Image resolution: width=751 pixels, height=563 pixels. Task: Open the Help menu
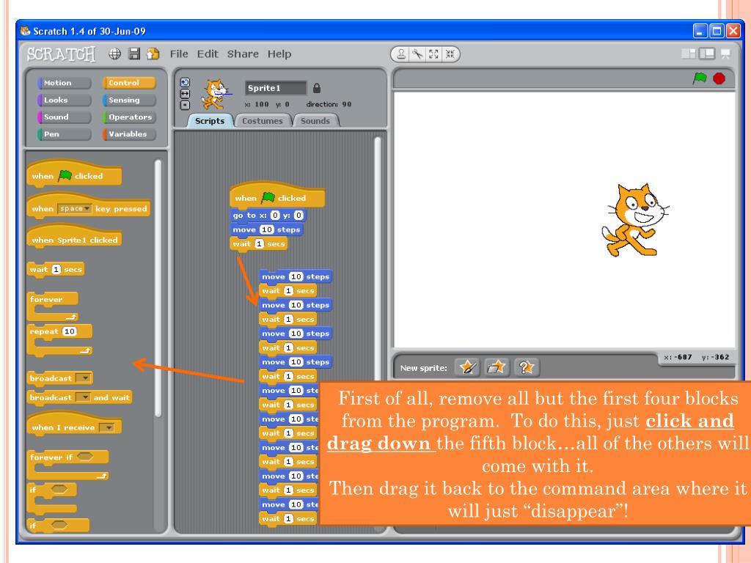tap(279, 54)
